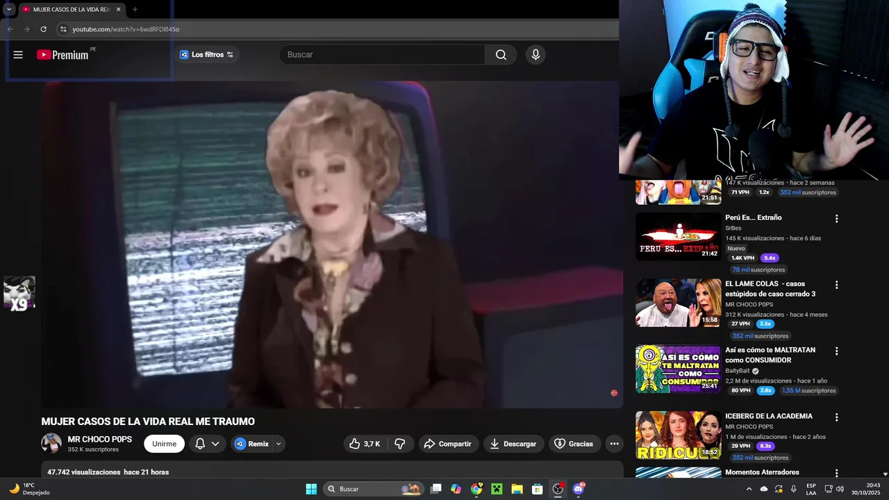The height and width of the screenshot is (500, 889).
Task: Click the Remix button
Action: click(251, 444)
